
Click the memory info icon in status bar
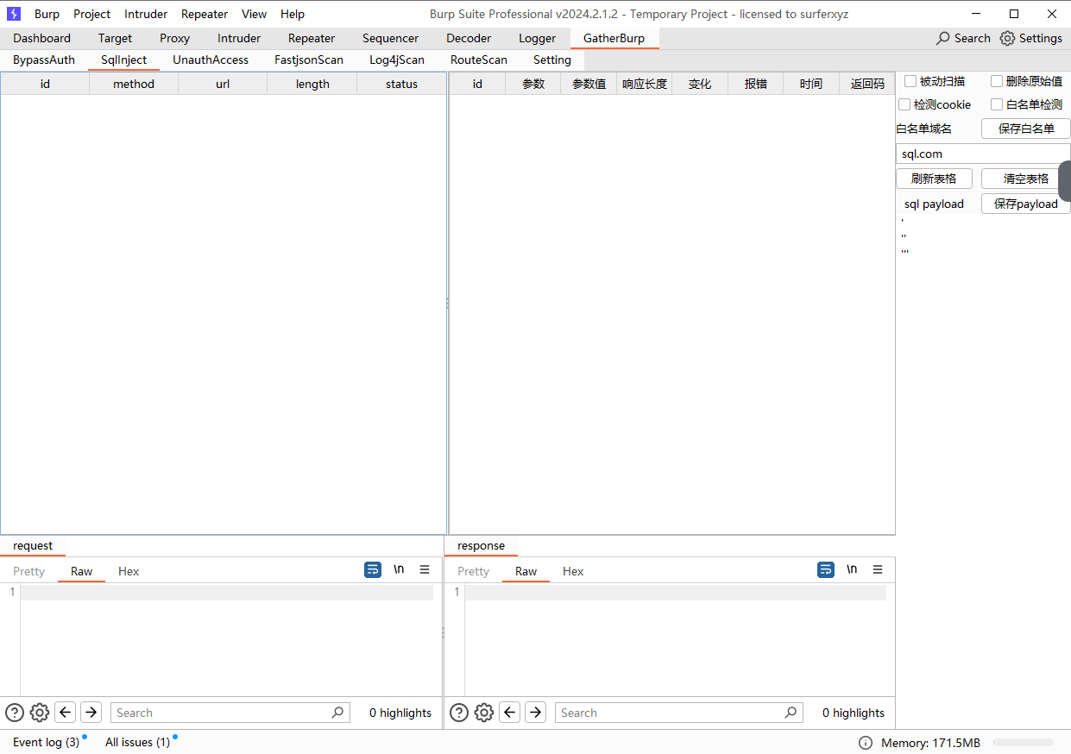(866, 743)
